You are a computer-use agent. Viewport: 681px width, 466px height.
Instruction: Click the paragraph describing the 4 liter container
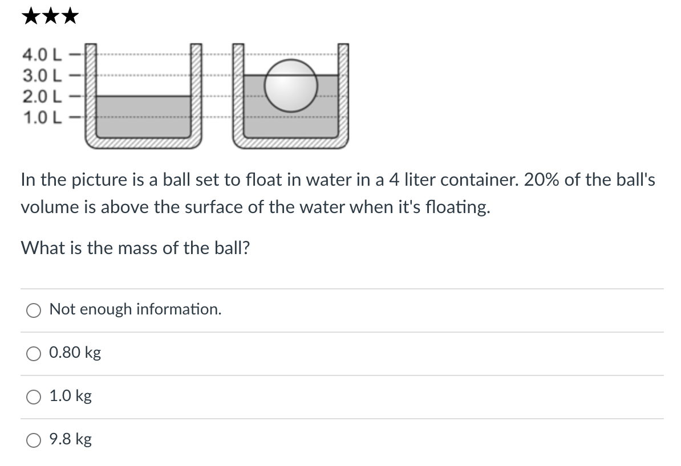[x=337, y=193]
